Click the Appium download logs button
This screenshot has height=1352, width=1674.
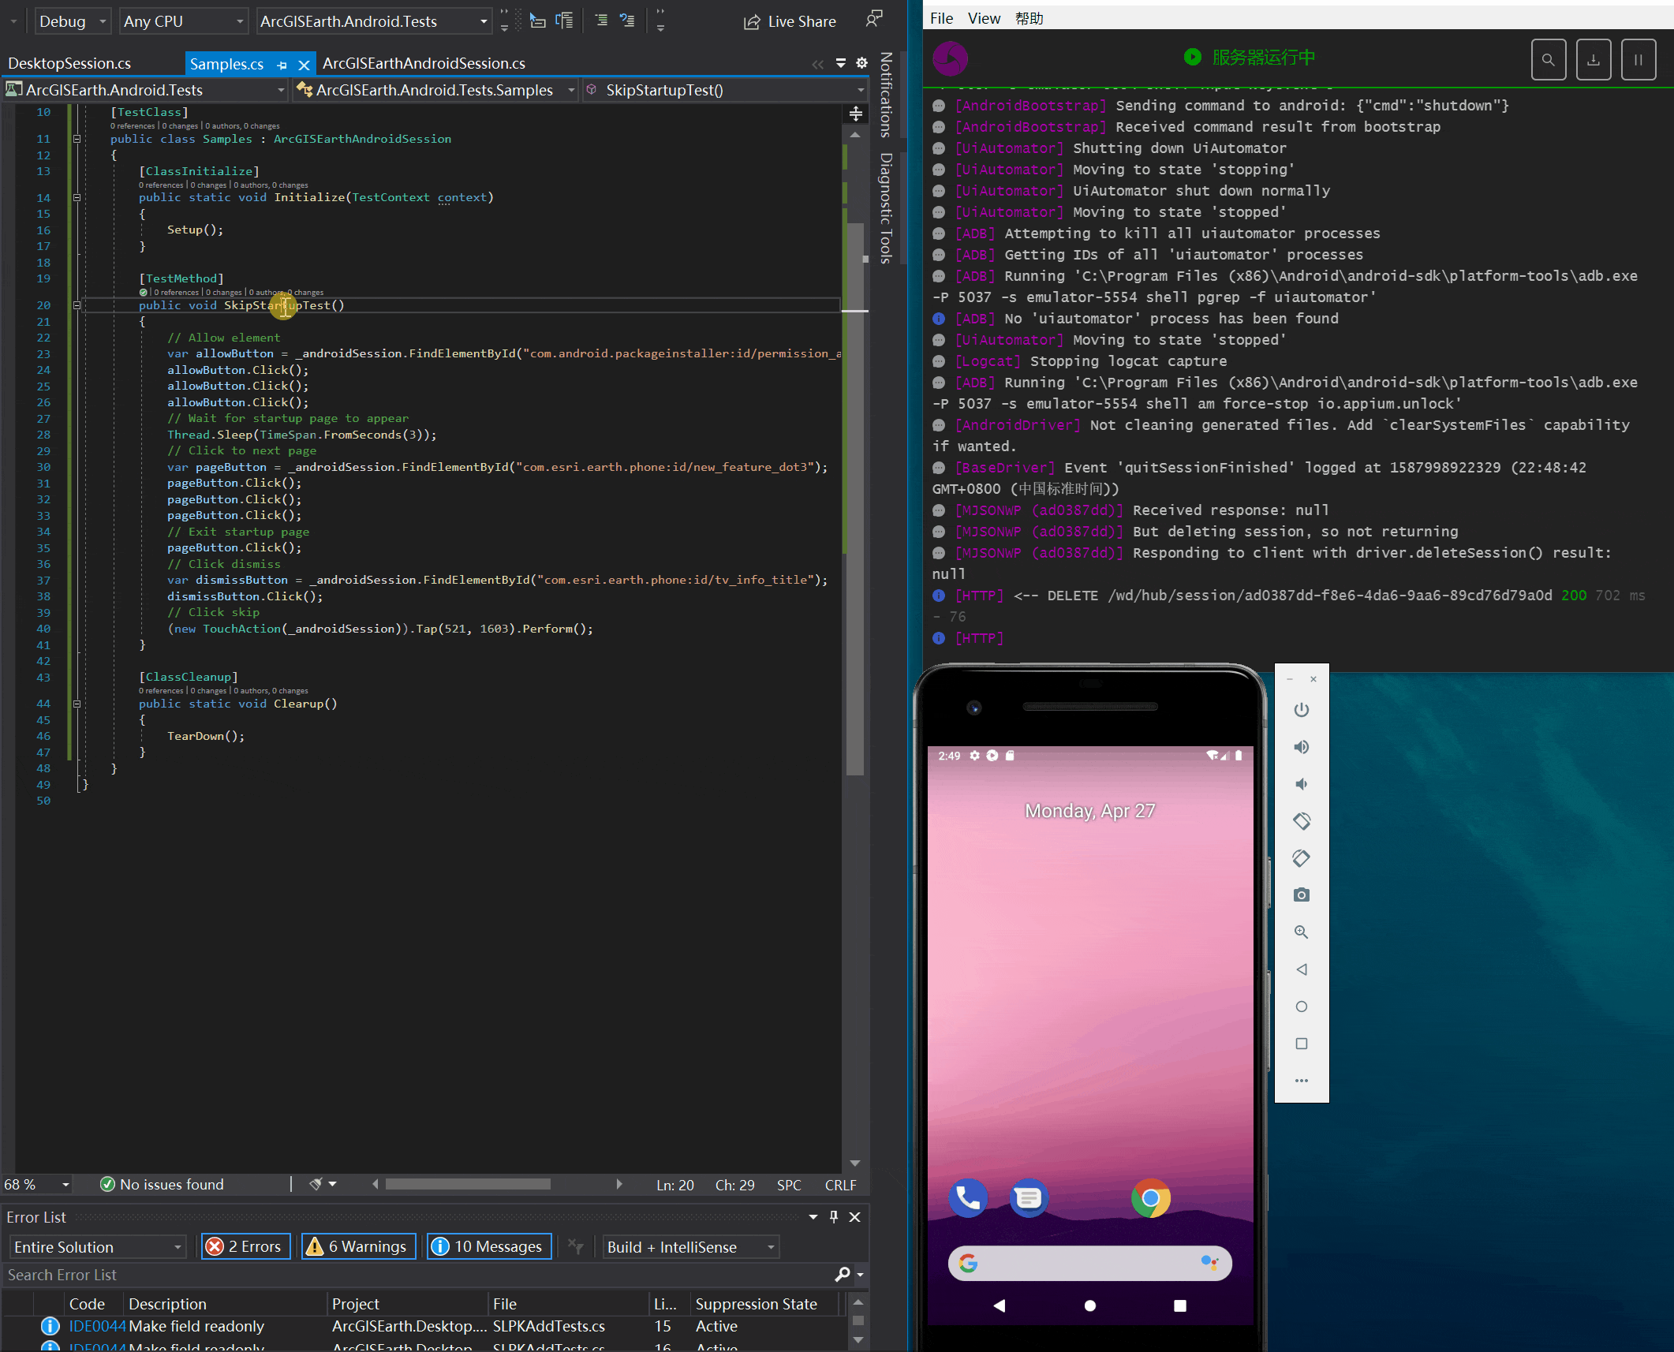coord(1593,59)
